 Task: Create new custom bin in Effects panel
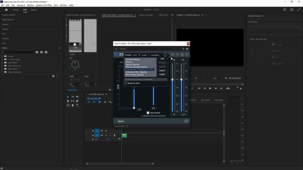pyautogui.click(x=53, y=76)
